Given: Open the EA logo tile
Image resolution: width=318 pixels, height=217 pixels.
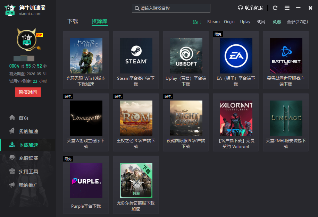Looking at the screenshot, I should point(236,56).
